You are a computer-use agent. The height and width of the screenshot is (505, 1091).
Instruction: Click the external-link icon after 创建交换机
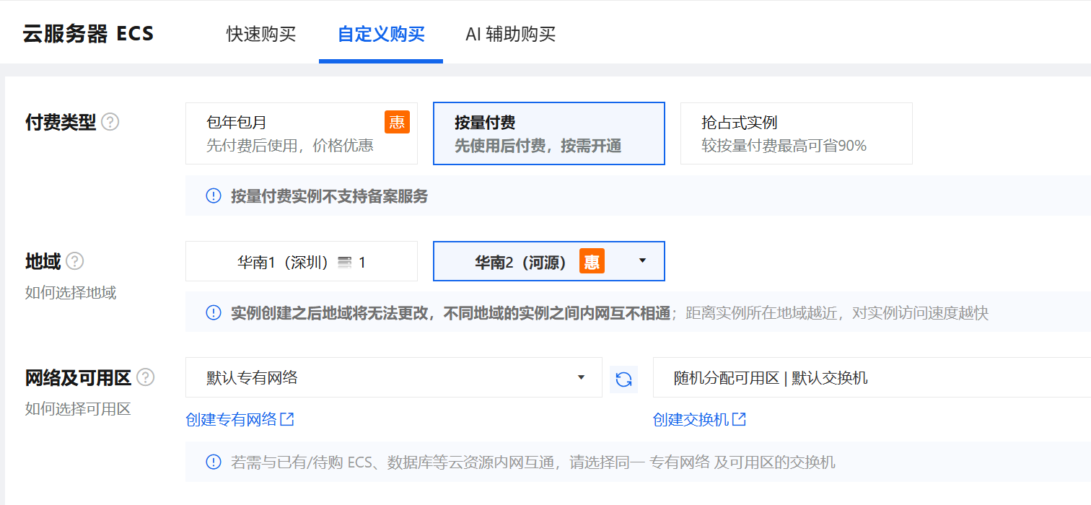pos(739,419)
